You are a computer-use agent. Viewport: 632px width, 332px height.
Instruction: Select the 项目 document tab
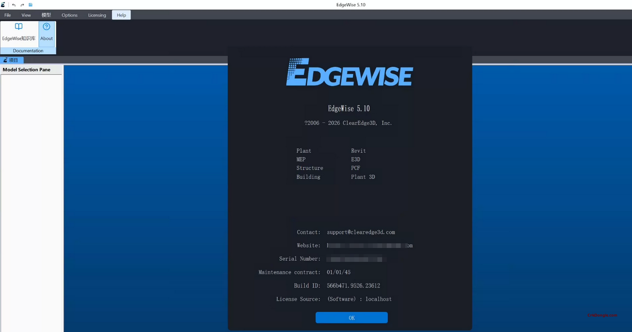coord(11,60)
